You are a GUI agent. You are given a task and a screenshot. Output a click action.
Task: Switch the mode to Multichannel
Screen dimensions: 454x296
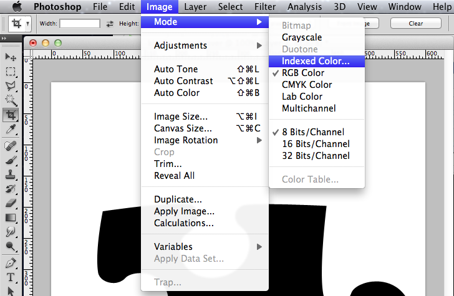pyautogui.click(x=317, y=108)
